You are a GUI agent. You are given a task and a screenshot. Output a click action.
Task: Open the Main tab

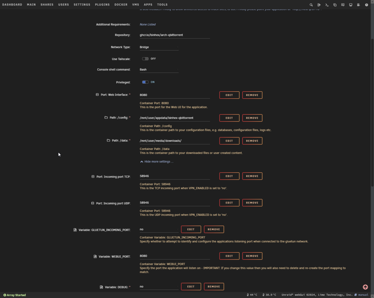click(31, 4)
